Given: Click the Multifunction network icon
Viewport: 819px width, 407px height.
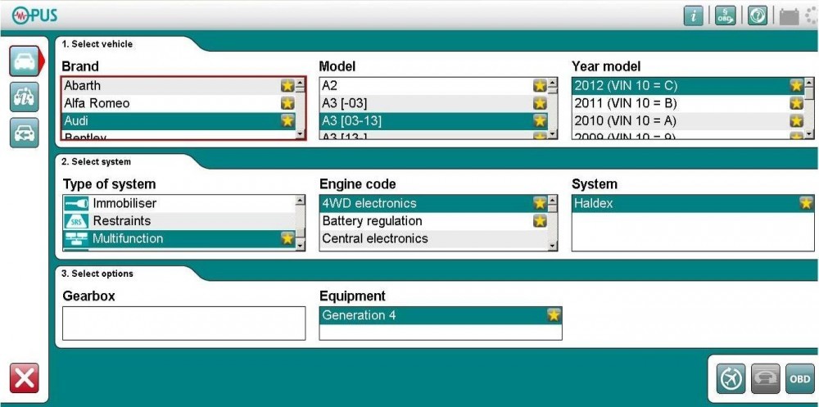Looking at the screenshot, I should (x=76, y=239).
